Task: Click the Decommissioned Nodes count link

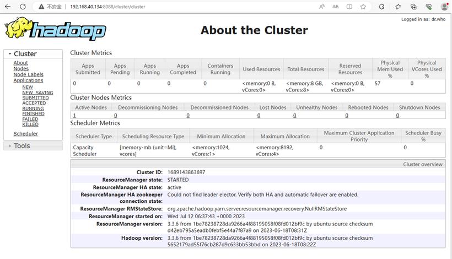Action: [188, 116]
